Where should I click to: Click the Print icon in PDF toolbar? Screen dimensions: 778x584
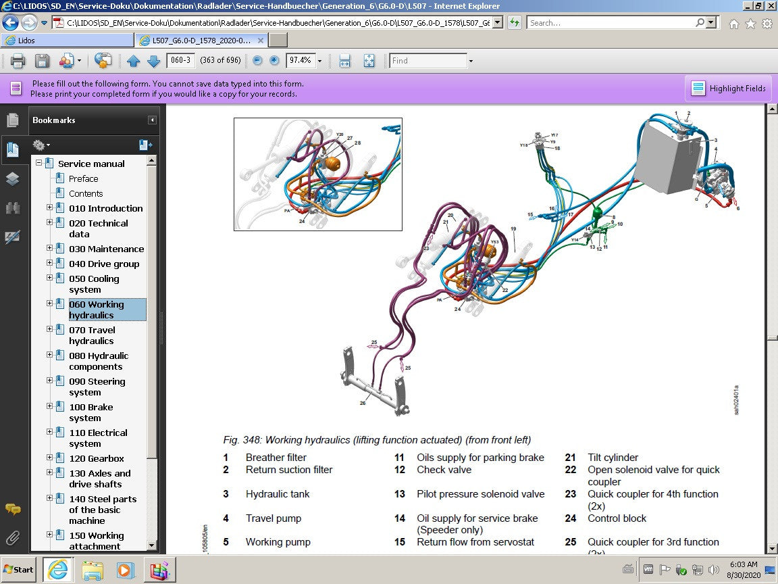click(18, 61)
